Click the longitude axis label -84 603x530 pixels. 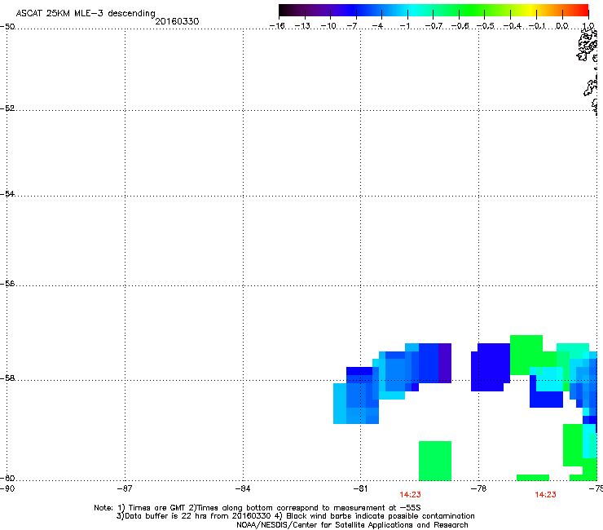click(x=243, y=488)
